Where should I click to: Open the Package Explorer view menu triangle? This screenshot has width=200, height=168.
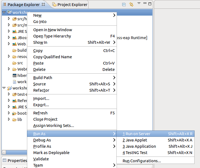click(139, 3)
